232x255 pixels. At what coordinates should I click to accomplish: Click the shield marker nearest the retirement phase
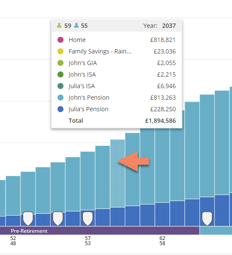pos(207,219)
